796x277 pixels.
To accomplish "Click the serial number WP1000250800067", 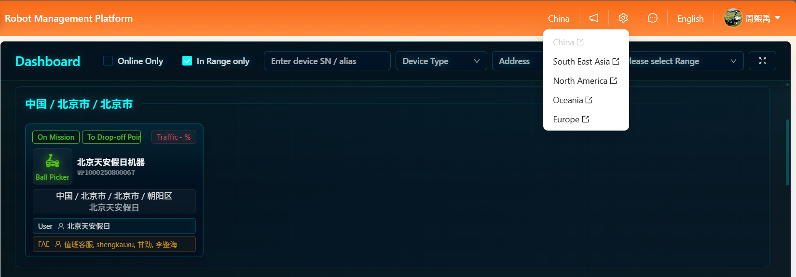I will pyautogui.click(x=106, y=172).
